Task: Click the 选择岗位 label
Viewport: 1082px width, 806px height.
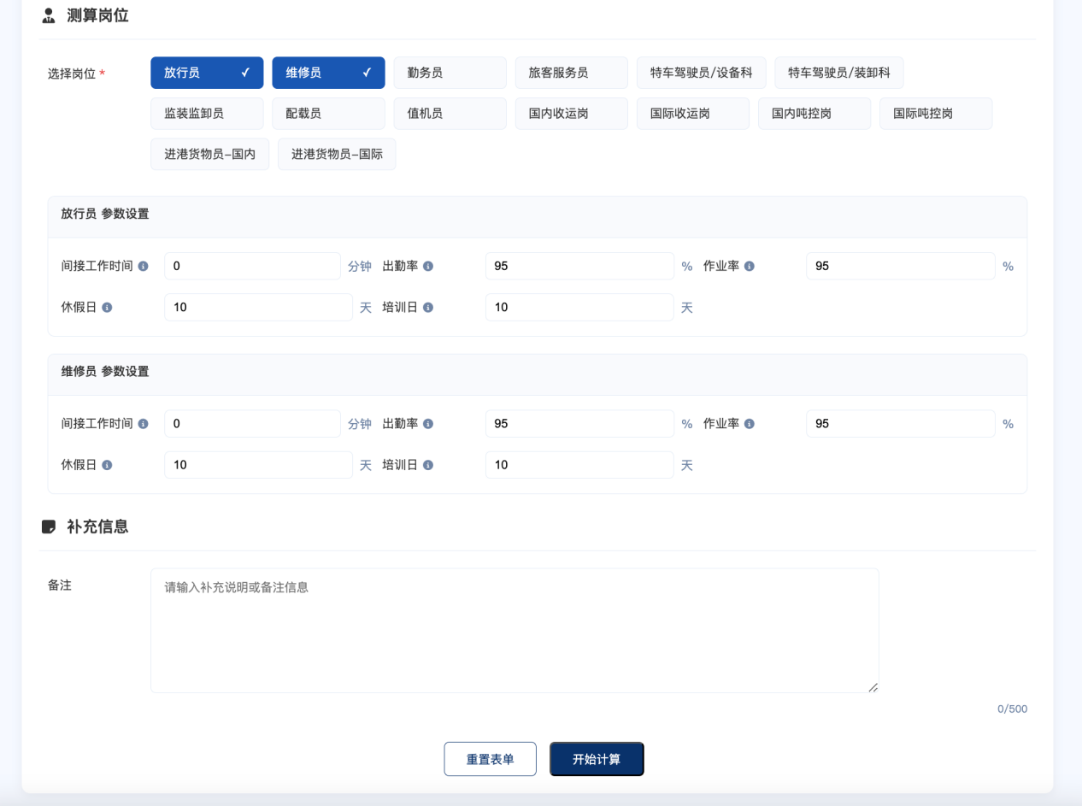Action: click(x=72, y=74)
